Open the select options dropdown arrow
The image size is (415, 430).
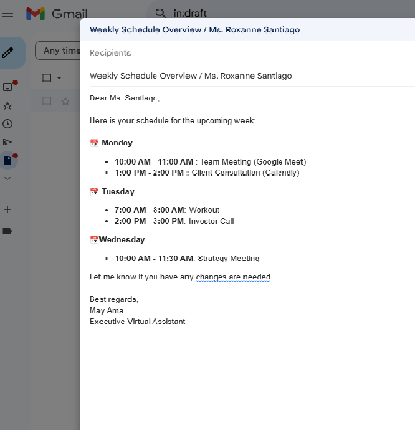pyautogui.click(x=59, y=78)
